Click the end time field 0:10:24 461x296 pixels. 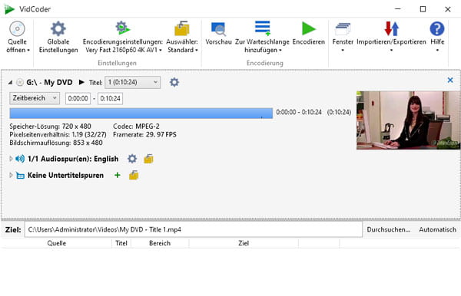(x=110, y=99)
